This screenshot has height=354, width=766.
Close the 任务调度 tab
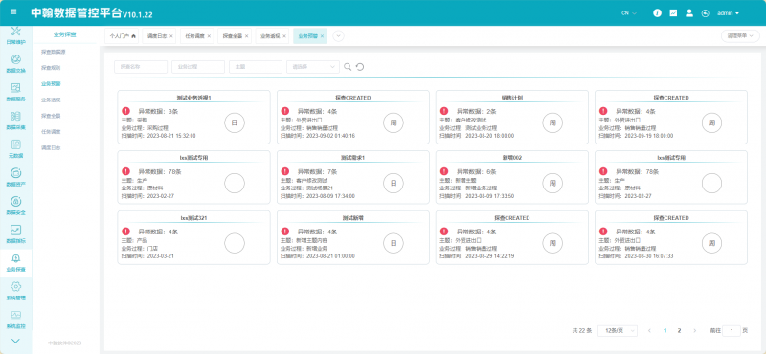coord(209,36)
